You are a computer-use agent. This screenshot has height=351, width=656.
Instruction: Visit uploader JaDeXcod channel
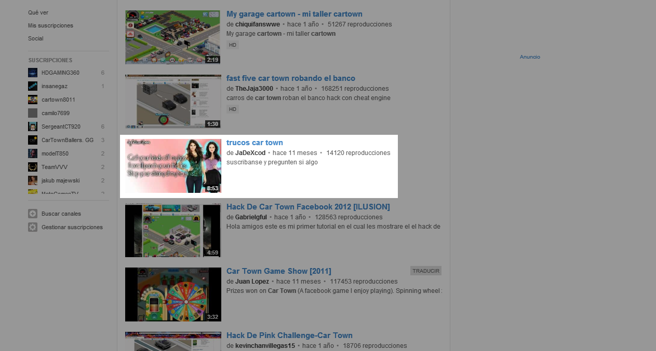(250, 153)
